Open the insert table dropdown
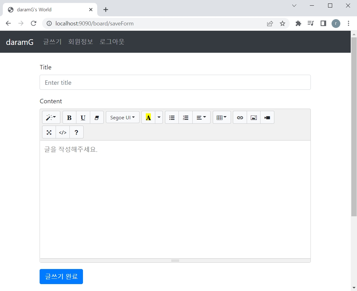 [222, 117]
